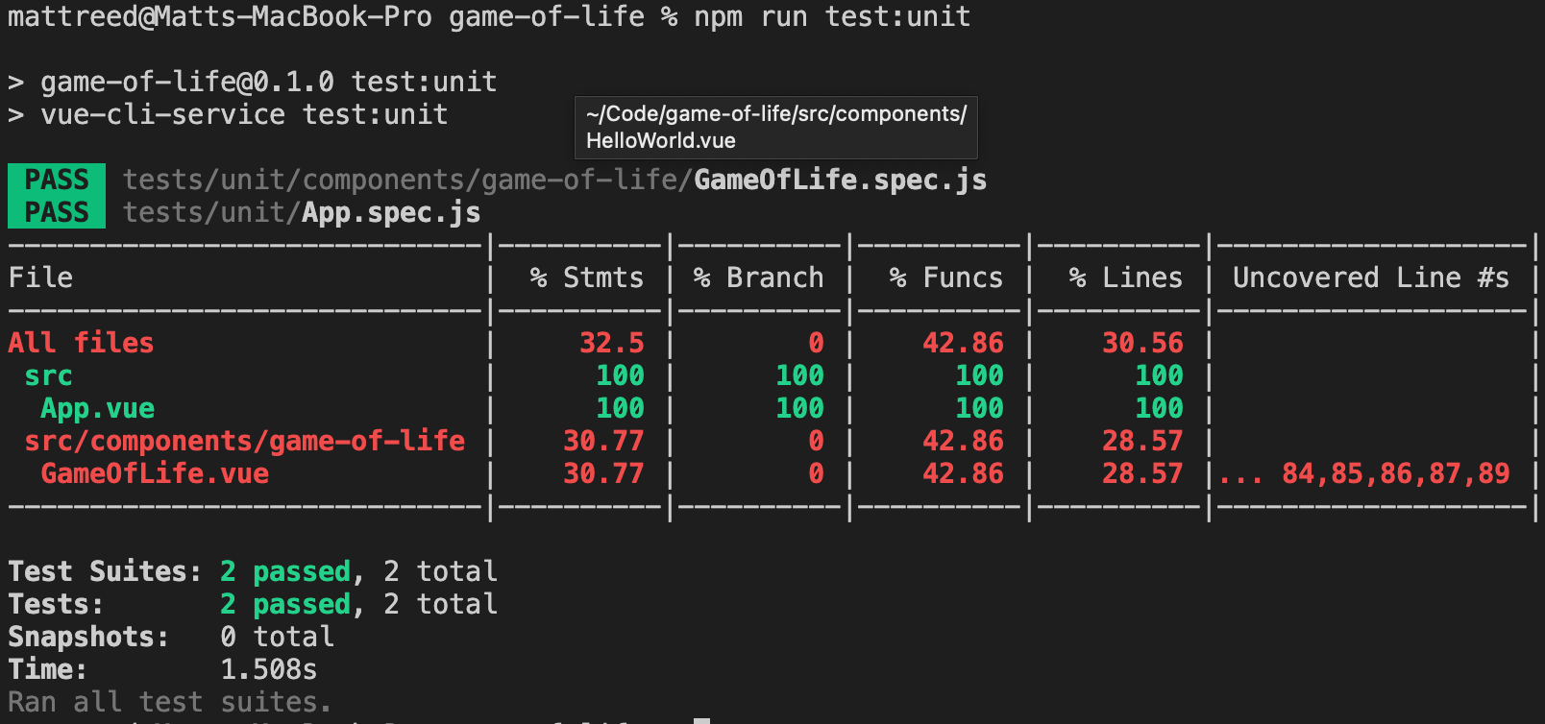Click the '0 total' snapshots value
The height and width of the screenshot is (724, 1545).
277,637
